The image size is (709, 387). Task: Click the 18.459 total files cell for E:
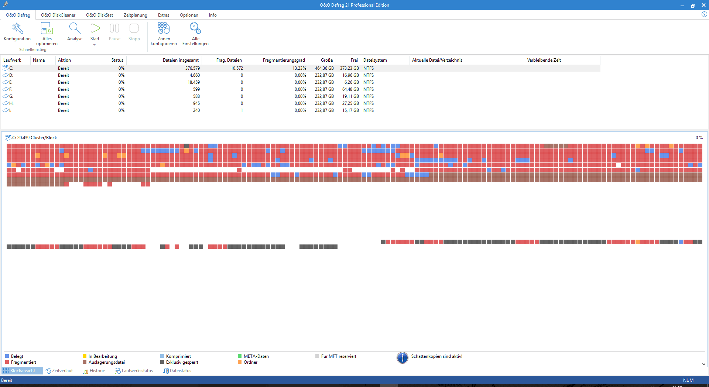click(x=193, y=82)
